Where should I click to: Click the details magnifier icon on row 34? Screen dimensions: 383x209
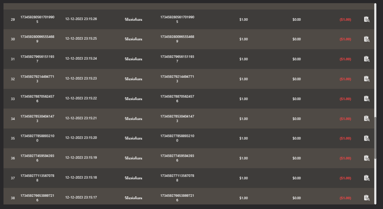click(x=366, y=118)
